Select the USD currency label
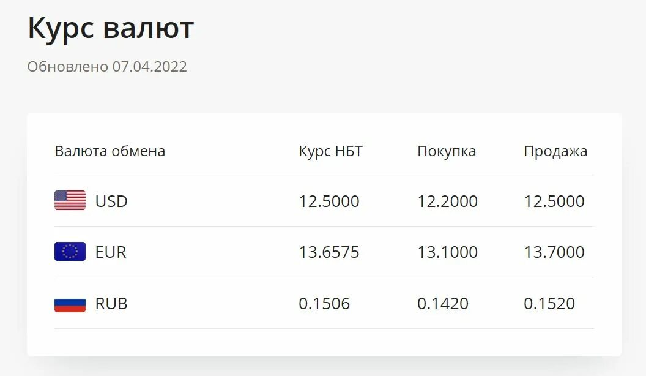646x376 pixels. click(x=111, y=201)
